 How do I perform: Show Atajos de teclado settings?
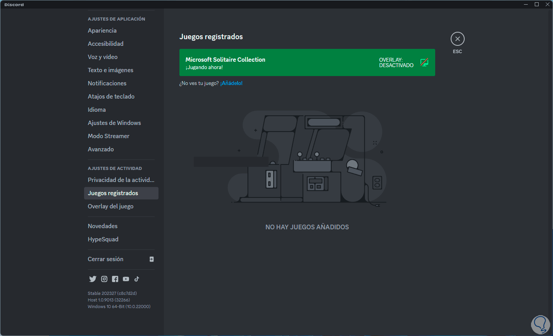(121, 97)
